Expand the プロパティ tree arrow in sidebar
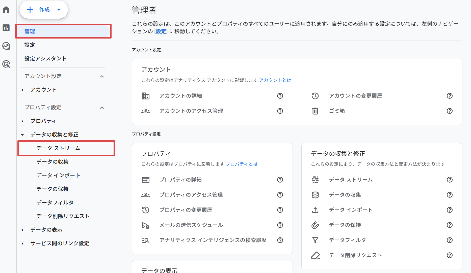The image size is (471, 273). [22, 121]
